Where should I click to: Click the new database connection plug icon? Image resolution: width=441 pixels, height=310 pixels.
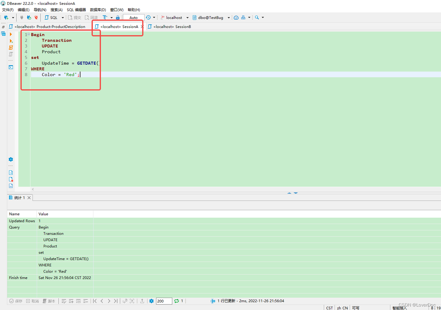tap(6, 18)
